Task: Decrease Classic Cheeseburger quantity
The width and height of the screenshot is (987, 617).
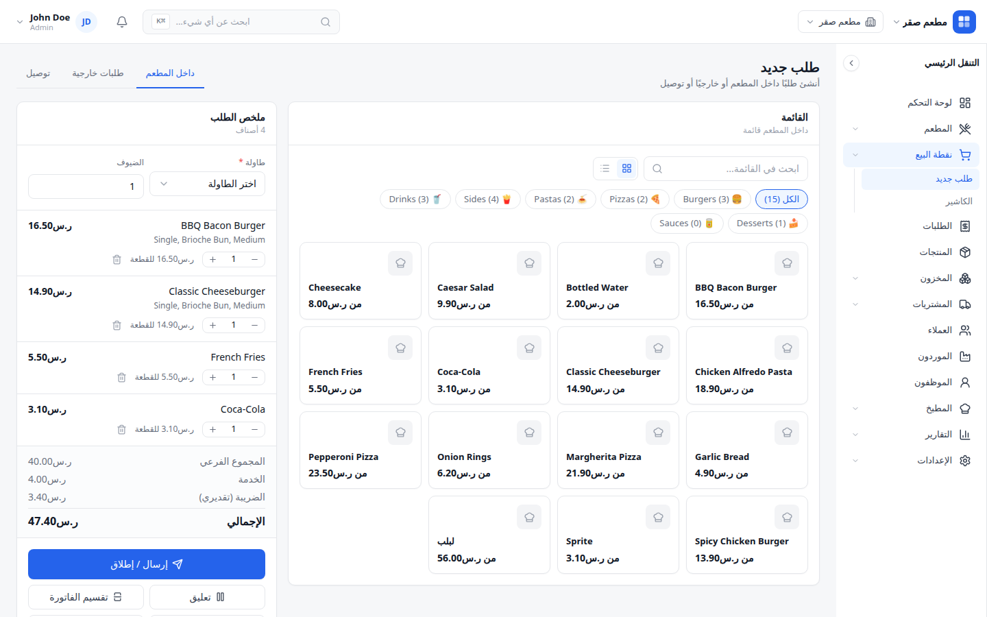Action: [x=254, y=325]
